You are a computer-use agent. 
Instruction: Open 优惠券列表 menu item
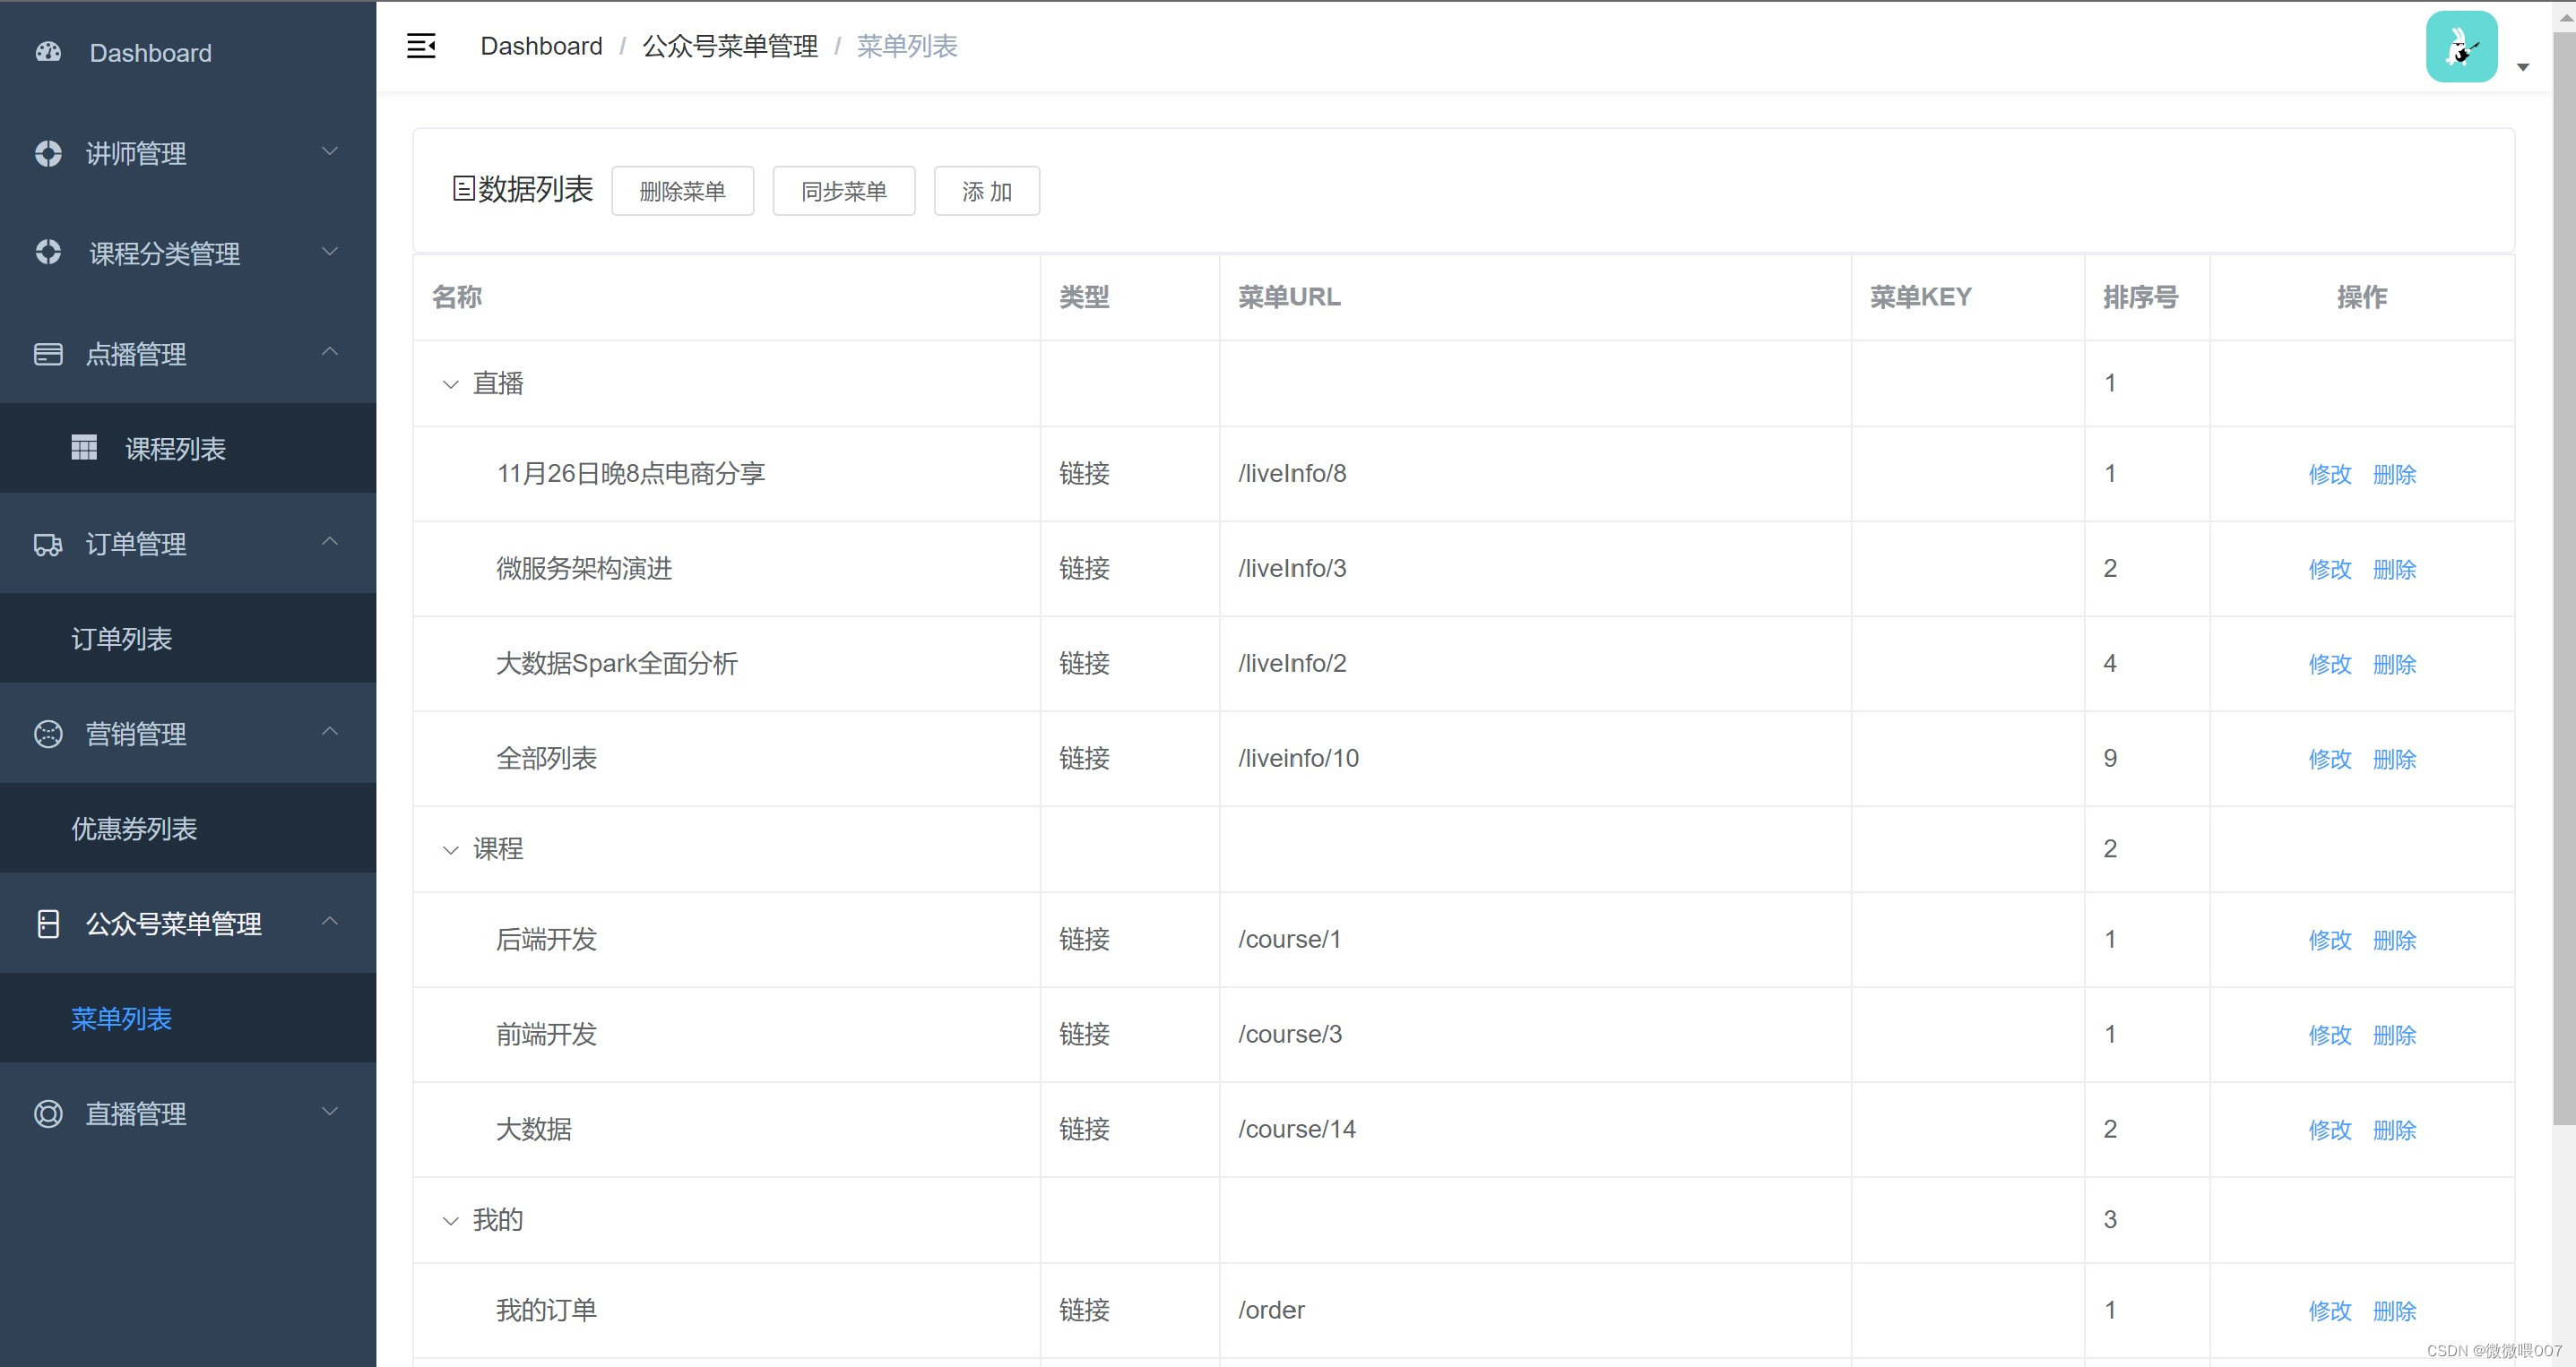click(x=134, y=829)
